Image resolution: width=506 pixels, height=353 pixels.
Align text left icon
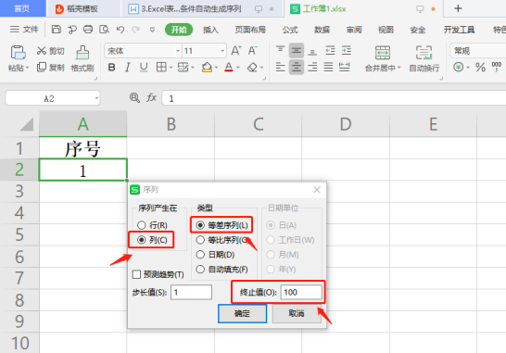click(x=281, y=67)
